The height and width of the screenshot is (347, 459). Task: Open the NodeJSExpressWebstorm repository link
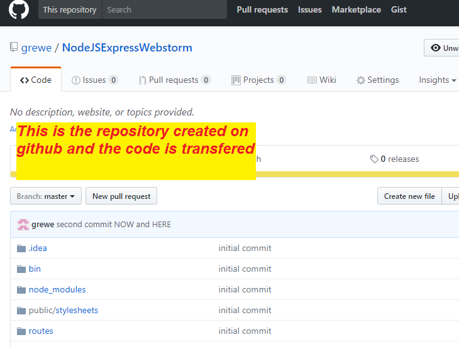(x=127, y=48)
